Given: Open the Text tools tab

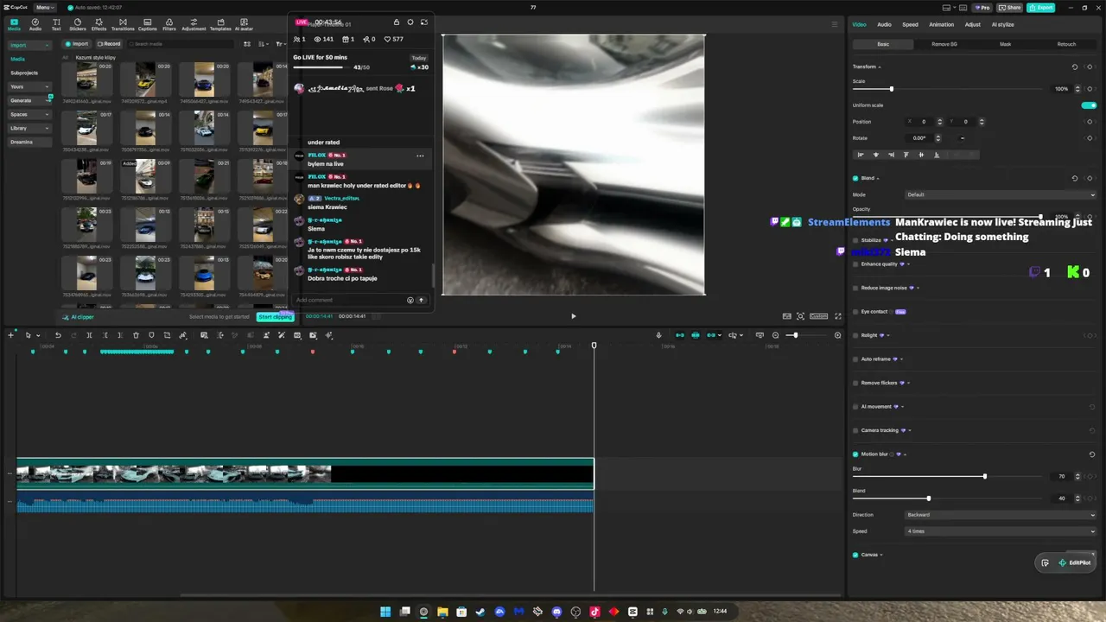Looking at the screenshot, I should coord(56,24).
